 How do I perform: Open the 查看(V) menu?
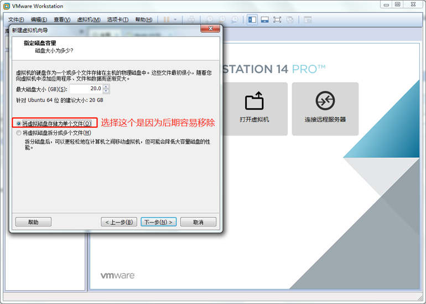[x=62, y=19]
